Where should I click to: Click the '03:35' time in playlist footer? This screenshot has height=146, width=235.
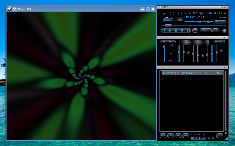click(x=211, y=138)
